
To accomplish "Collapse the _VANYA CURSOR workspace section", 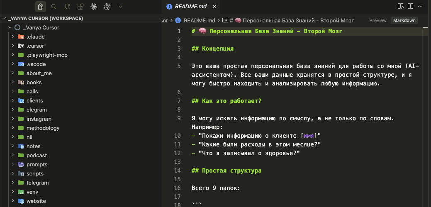I will [x=5, y=18].
